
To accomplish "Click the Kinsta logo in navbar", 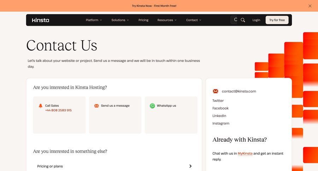I will (x=40, y=20).
